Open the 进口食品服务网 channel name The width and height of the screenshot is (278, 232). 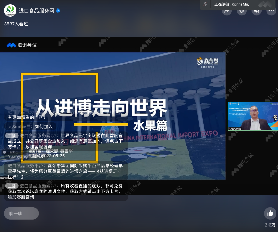point(37,11)
